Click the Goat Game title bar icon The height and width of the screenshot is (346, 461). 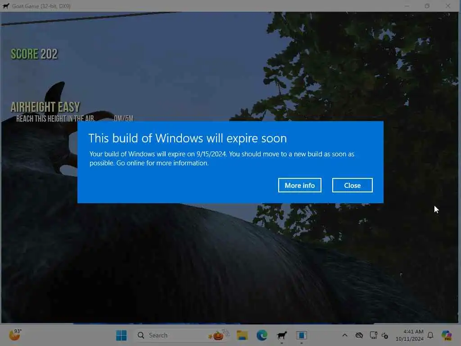coord(6,6)
